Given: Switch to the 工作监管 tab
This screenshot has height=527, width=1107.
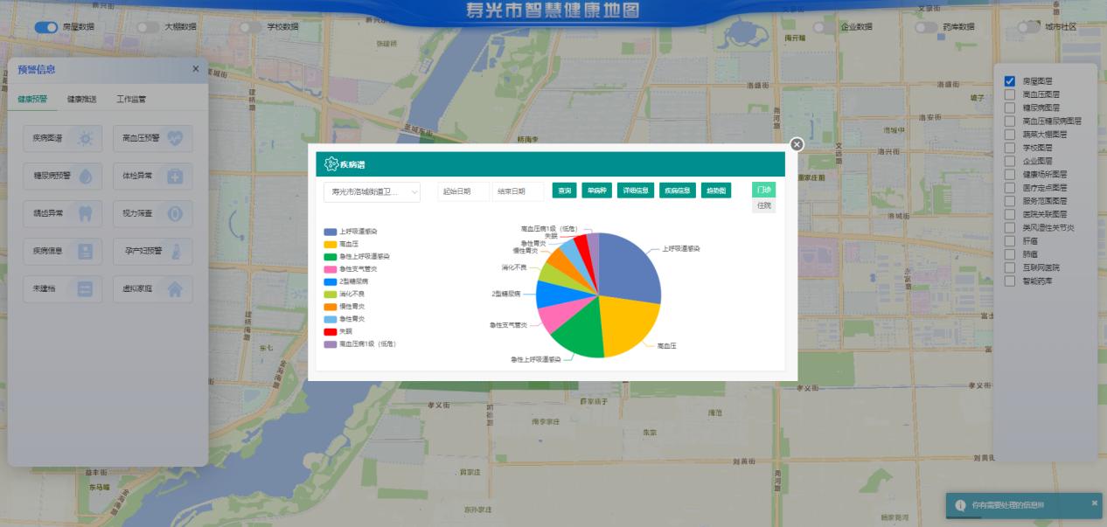Looking at the screenshot, I should coord(131,100).
